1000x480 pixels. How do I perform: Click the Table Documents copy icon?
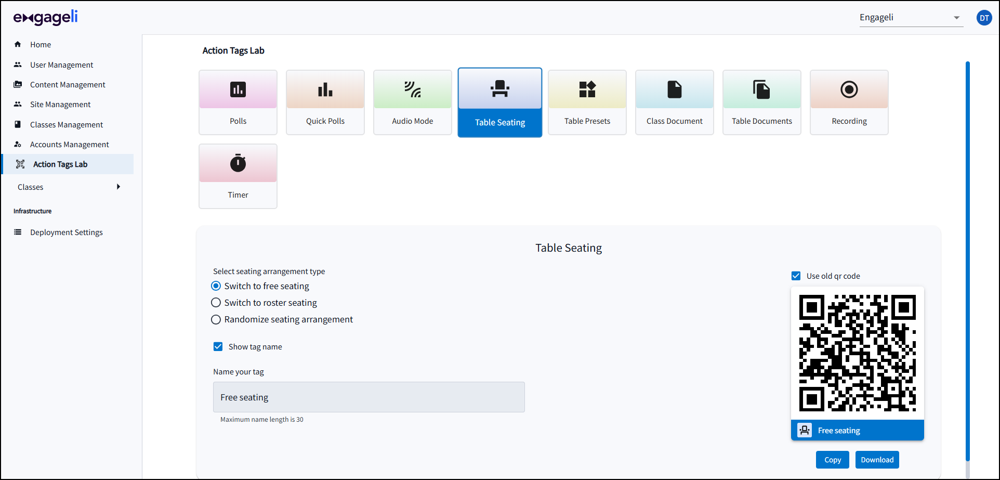(x=762, y=89)
